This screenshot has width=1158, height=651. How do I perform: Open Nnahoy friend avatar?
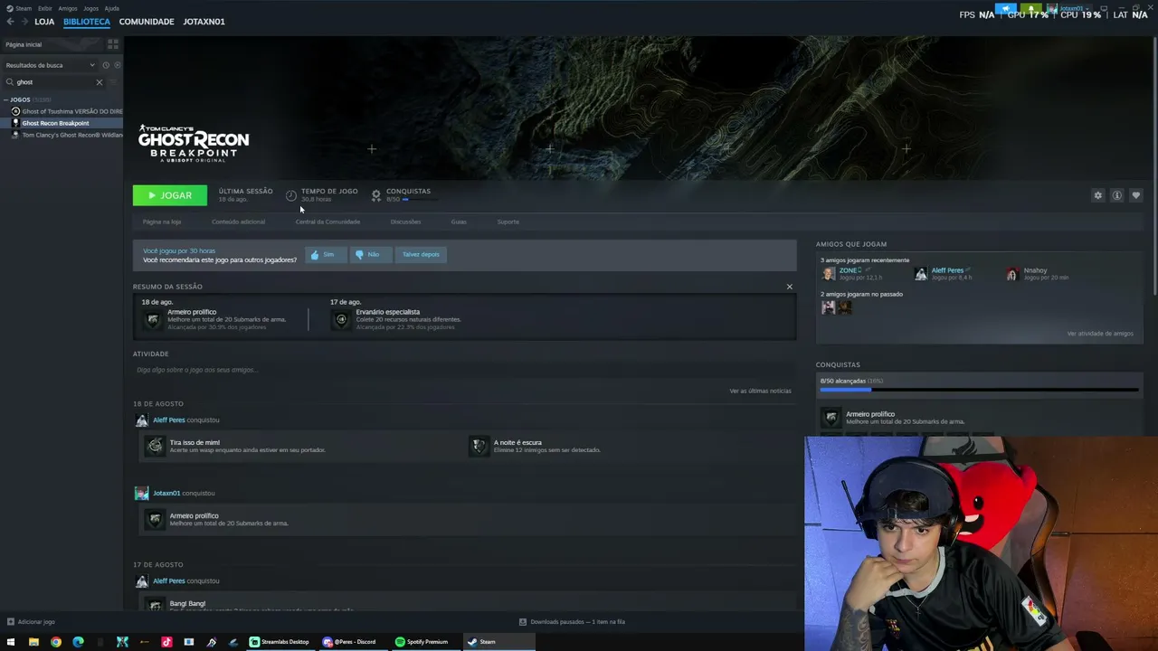tap(1012, 274)
